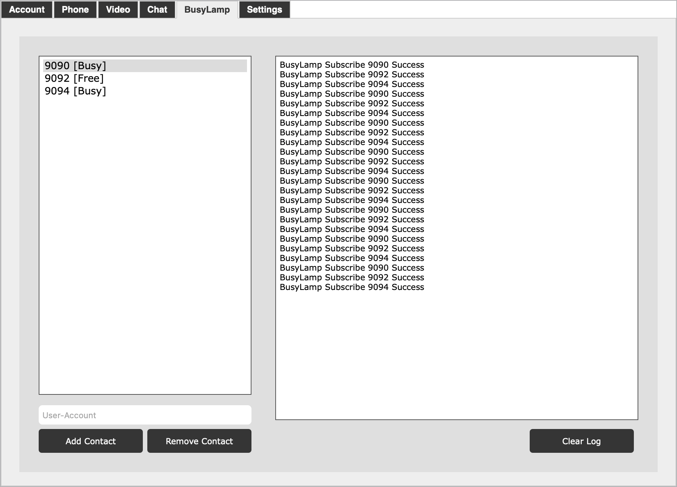This screenshot has height=487, width=677.
Task: Select contact 9092 [Free]
Action: [145, 78]
